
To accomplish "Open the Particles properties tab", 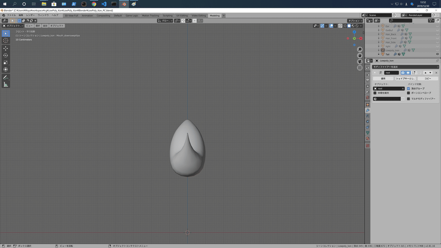I will coord(367,116).
